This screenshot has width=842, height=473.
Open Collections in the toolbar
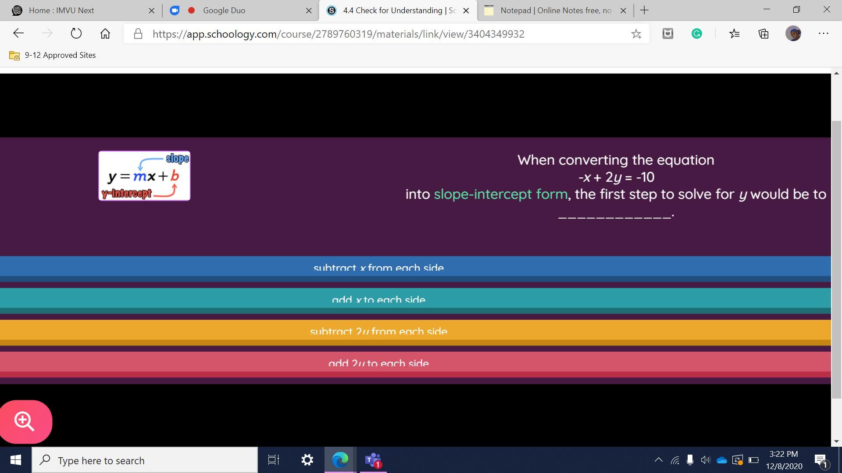[x=764, y=34]
